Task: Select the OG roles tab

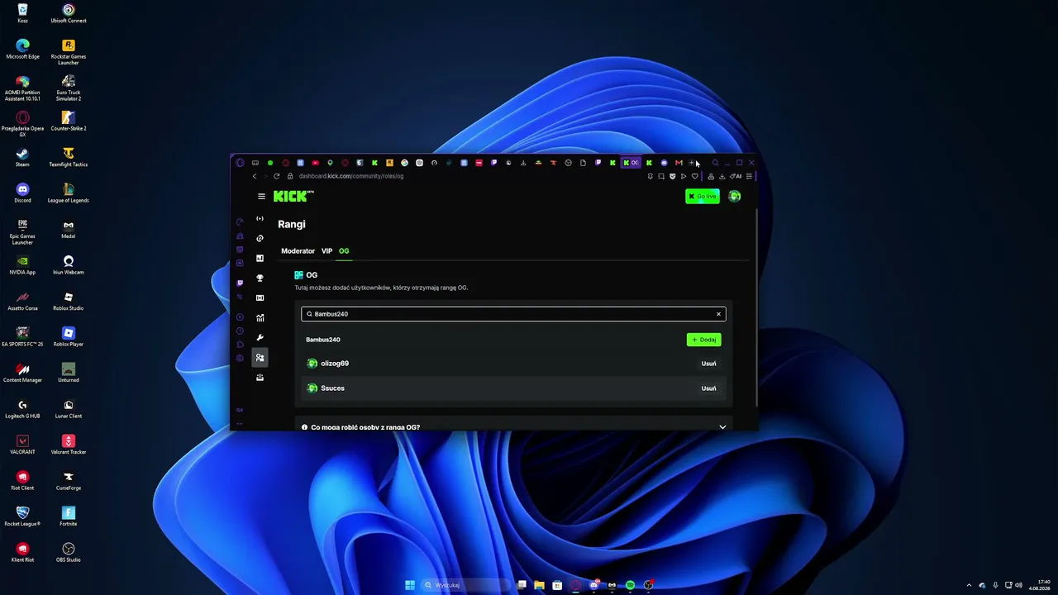Action: pyautogui.click(x=344, y=251)
